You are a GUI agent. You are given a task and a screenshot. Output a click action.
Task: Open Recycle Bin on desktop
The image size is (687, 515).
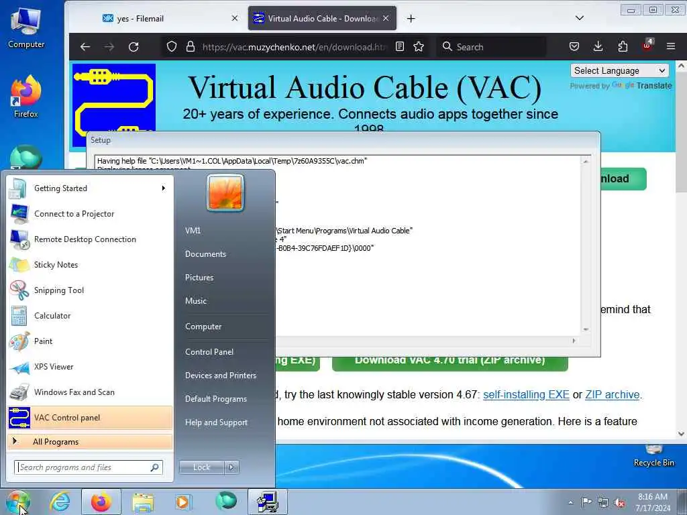click(x=653, y=457)
